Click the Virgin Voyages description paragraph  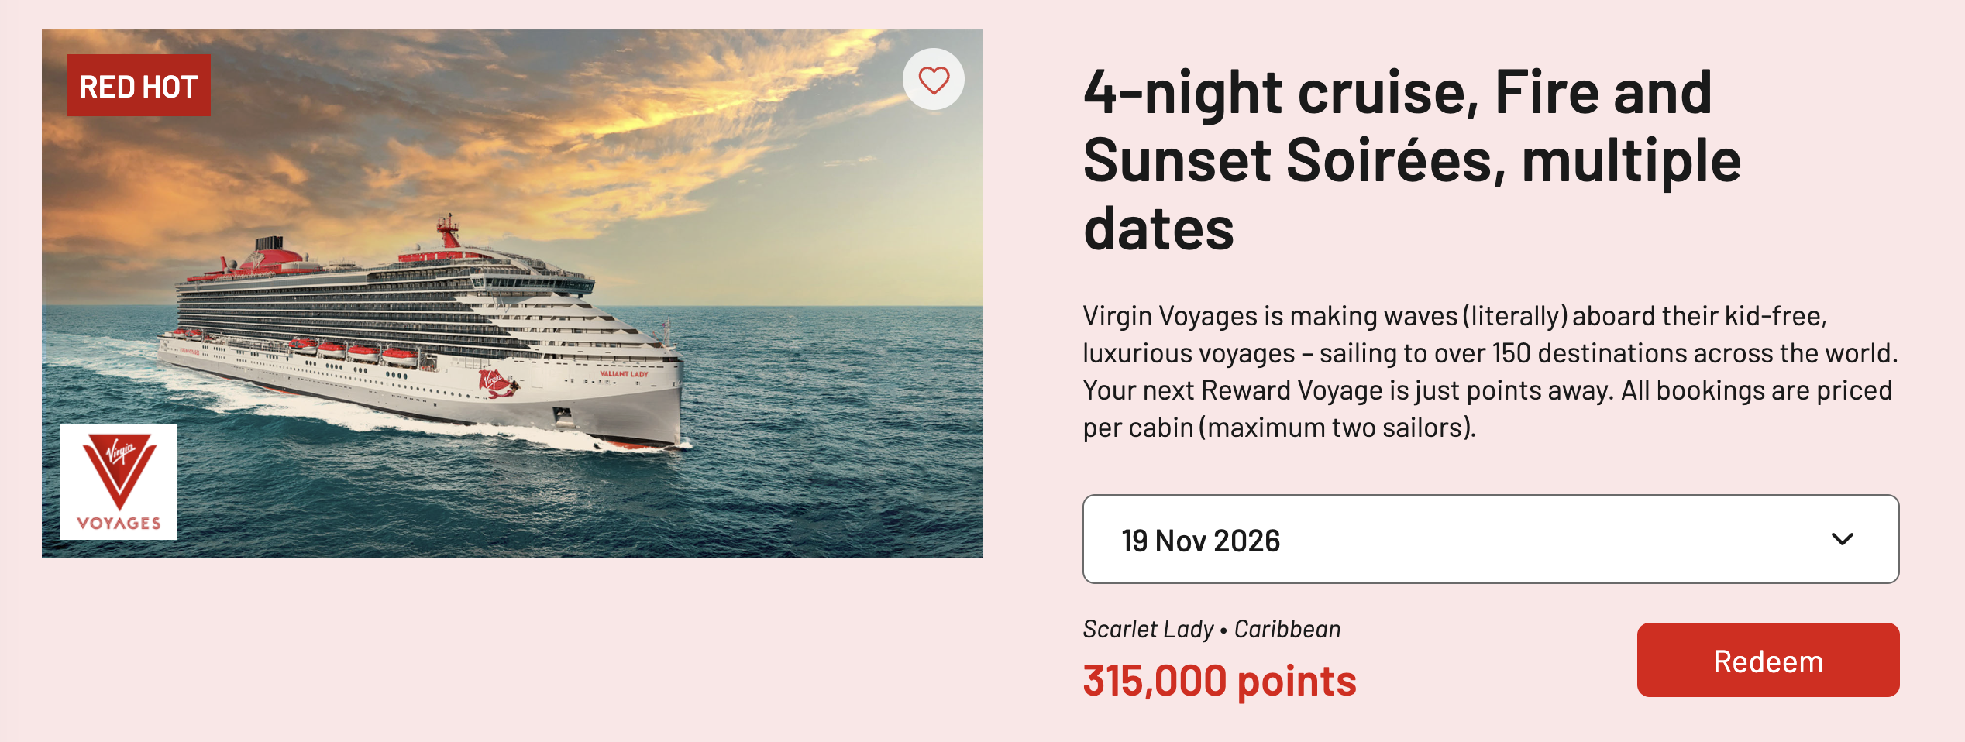click(x=1489, y=372)
